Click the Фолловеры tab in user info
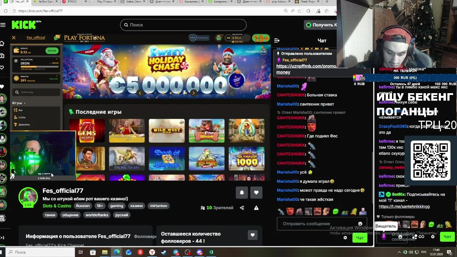The width and height of the screenshot is (457, 257). coord(145,236)
